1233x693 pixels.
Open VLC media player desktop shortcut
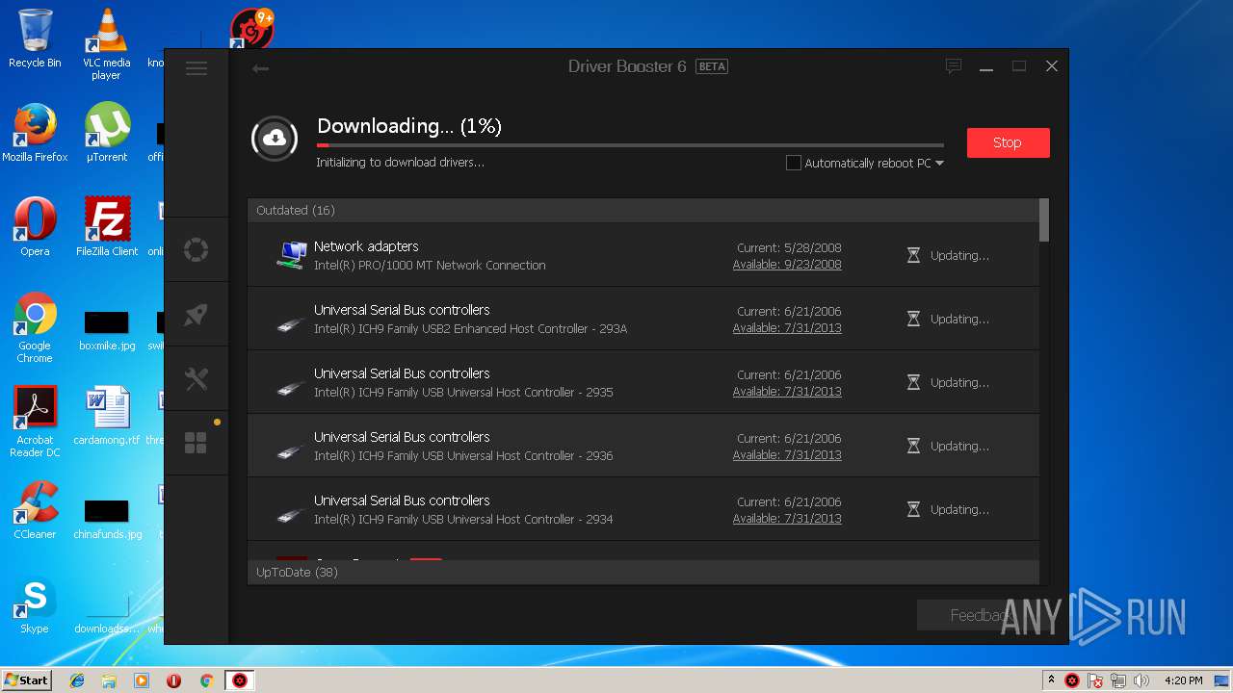pos(106,44)
